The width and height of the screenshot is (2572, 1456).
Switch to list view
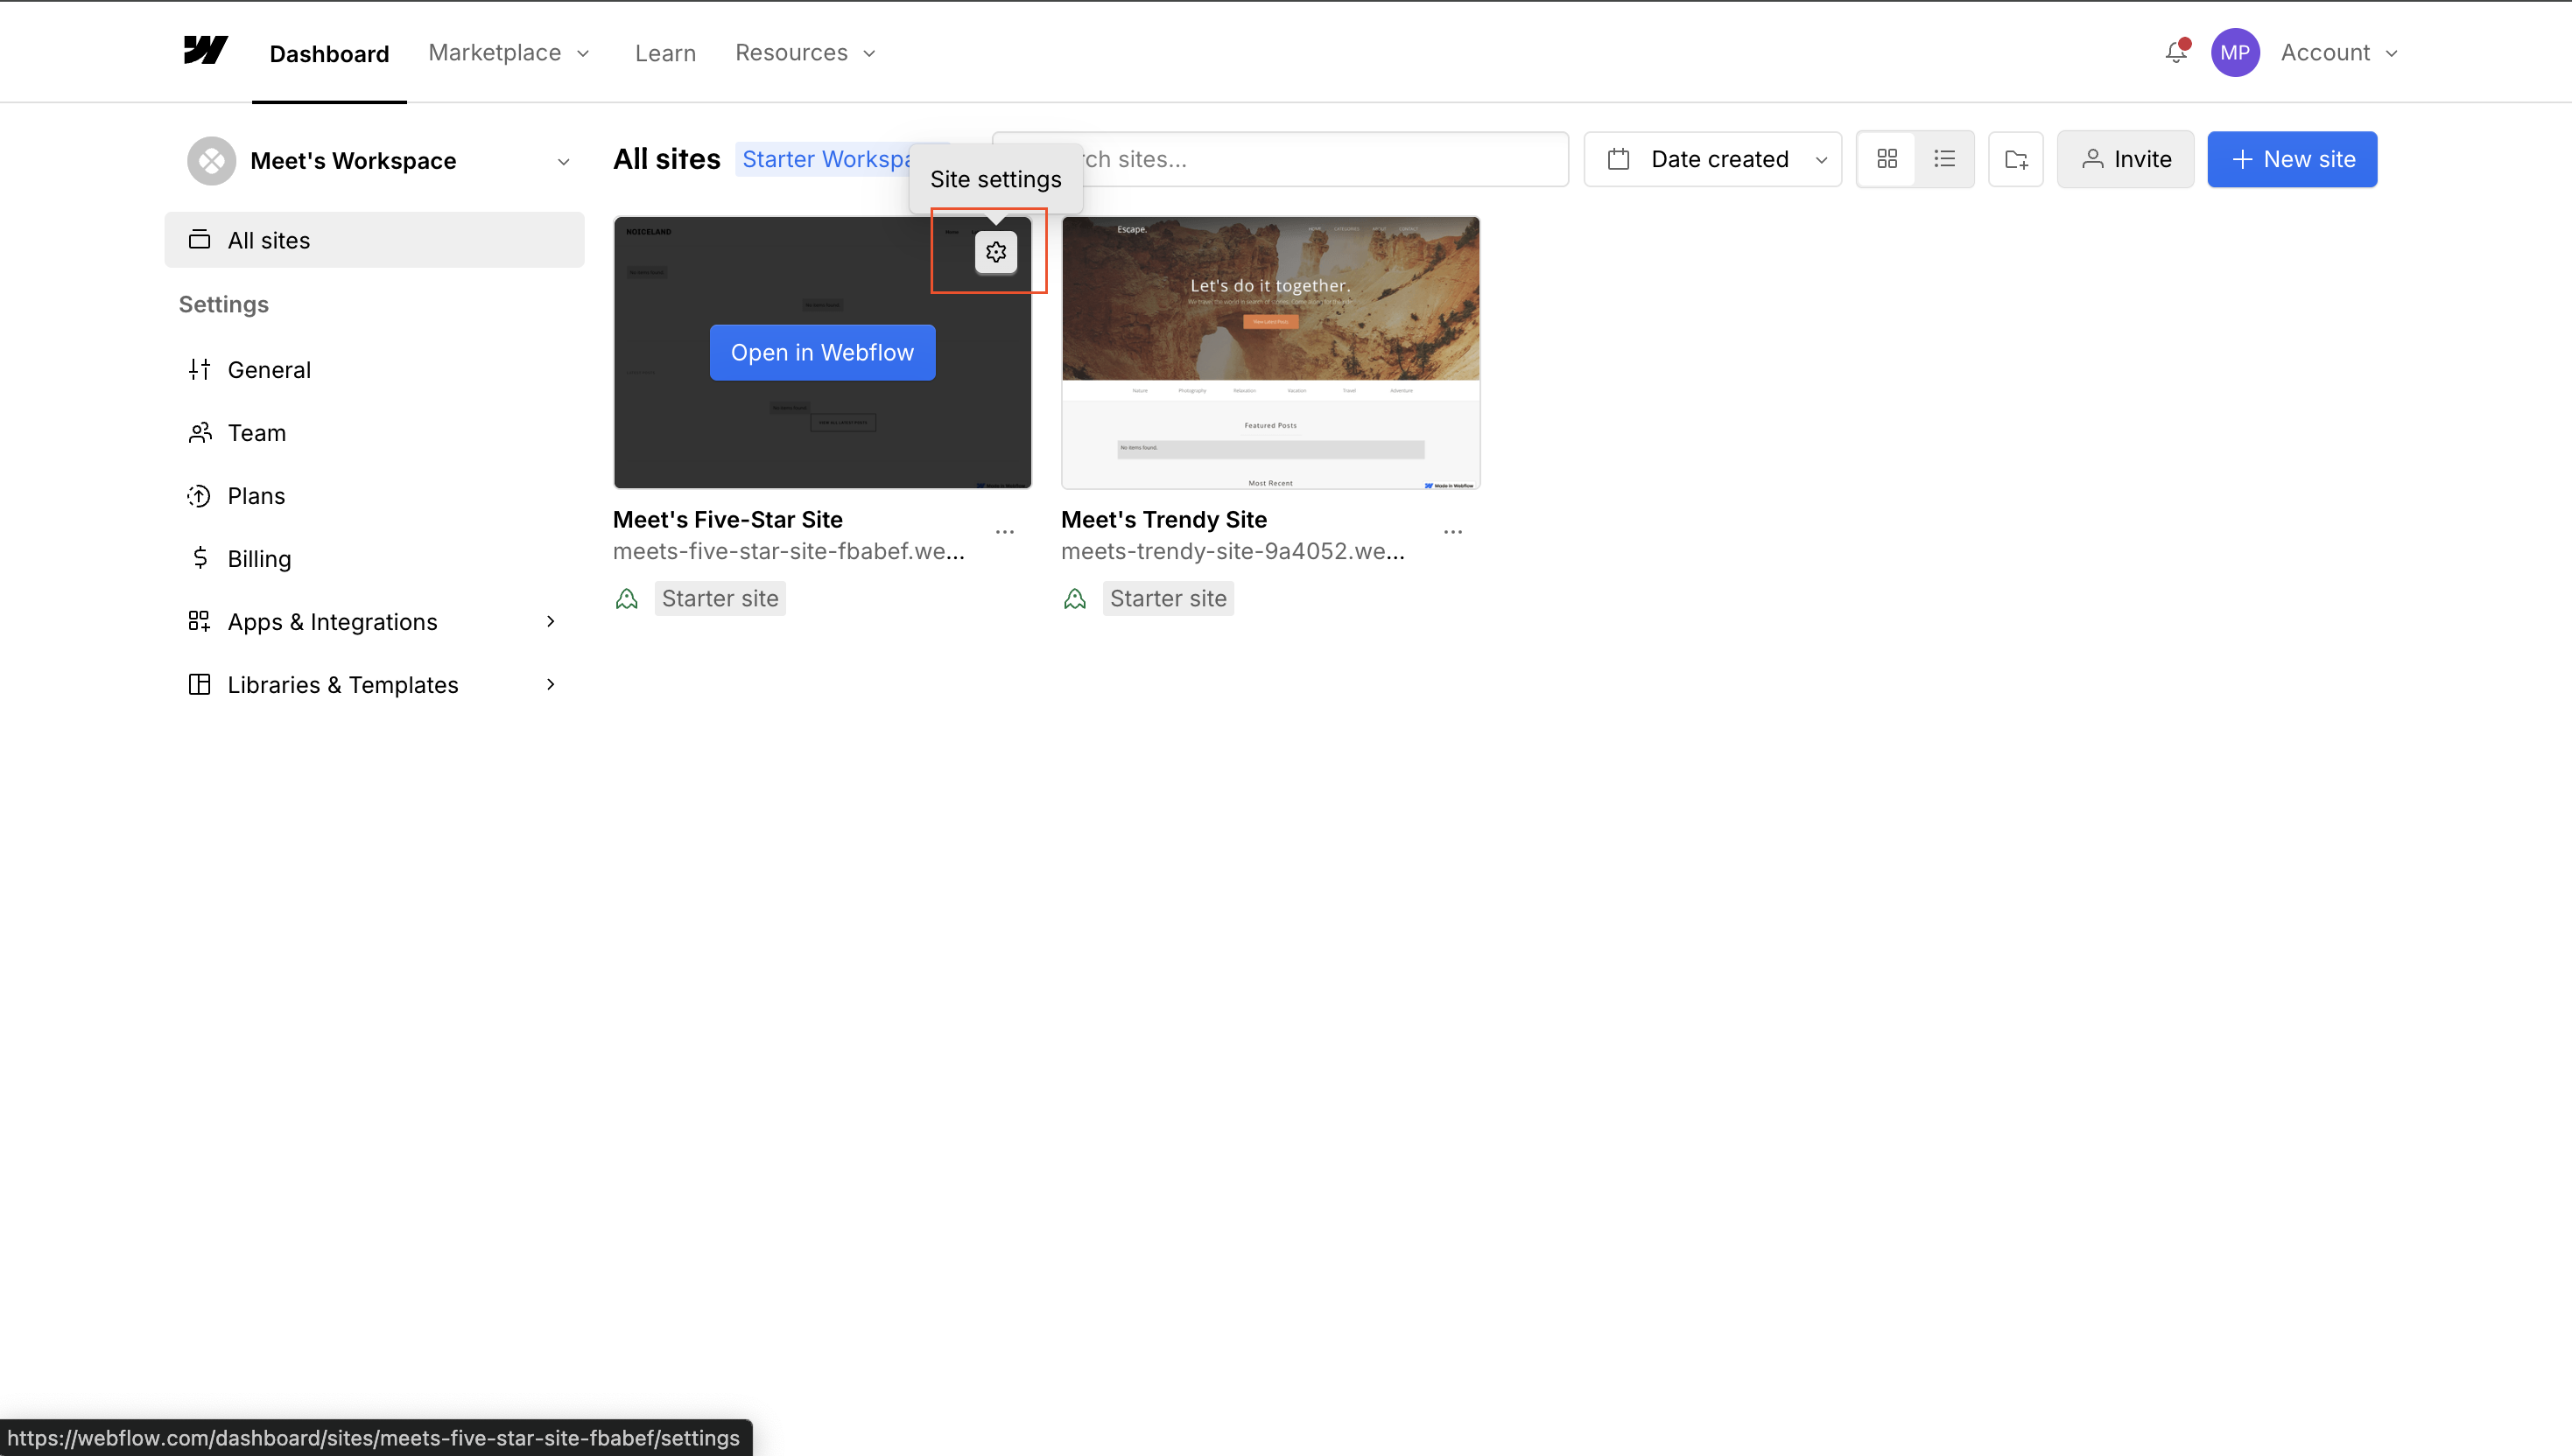(x=1943, y=159)
